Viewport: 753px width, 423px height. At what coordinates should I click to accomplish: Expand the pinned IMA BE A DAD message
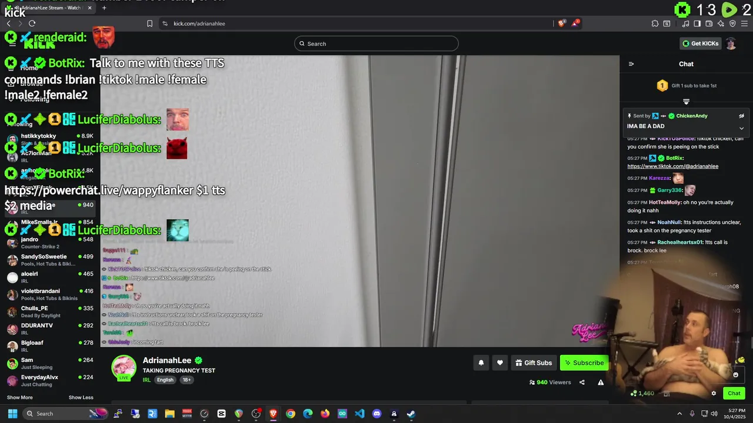(x=741, y=128)
